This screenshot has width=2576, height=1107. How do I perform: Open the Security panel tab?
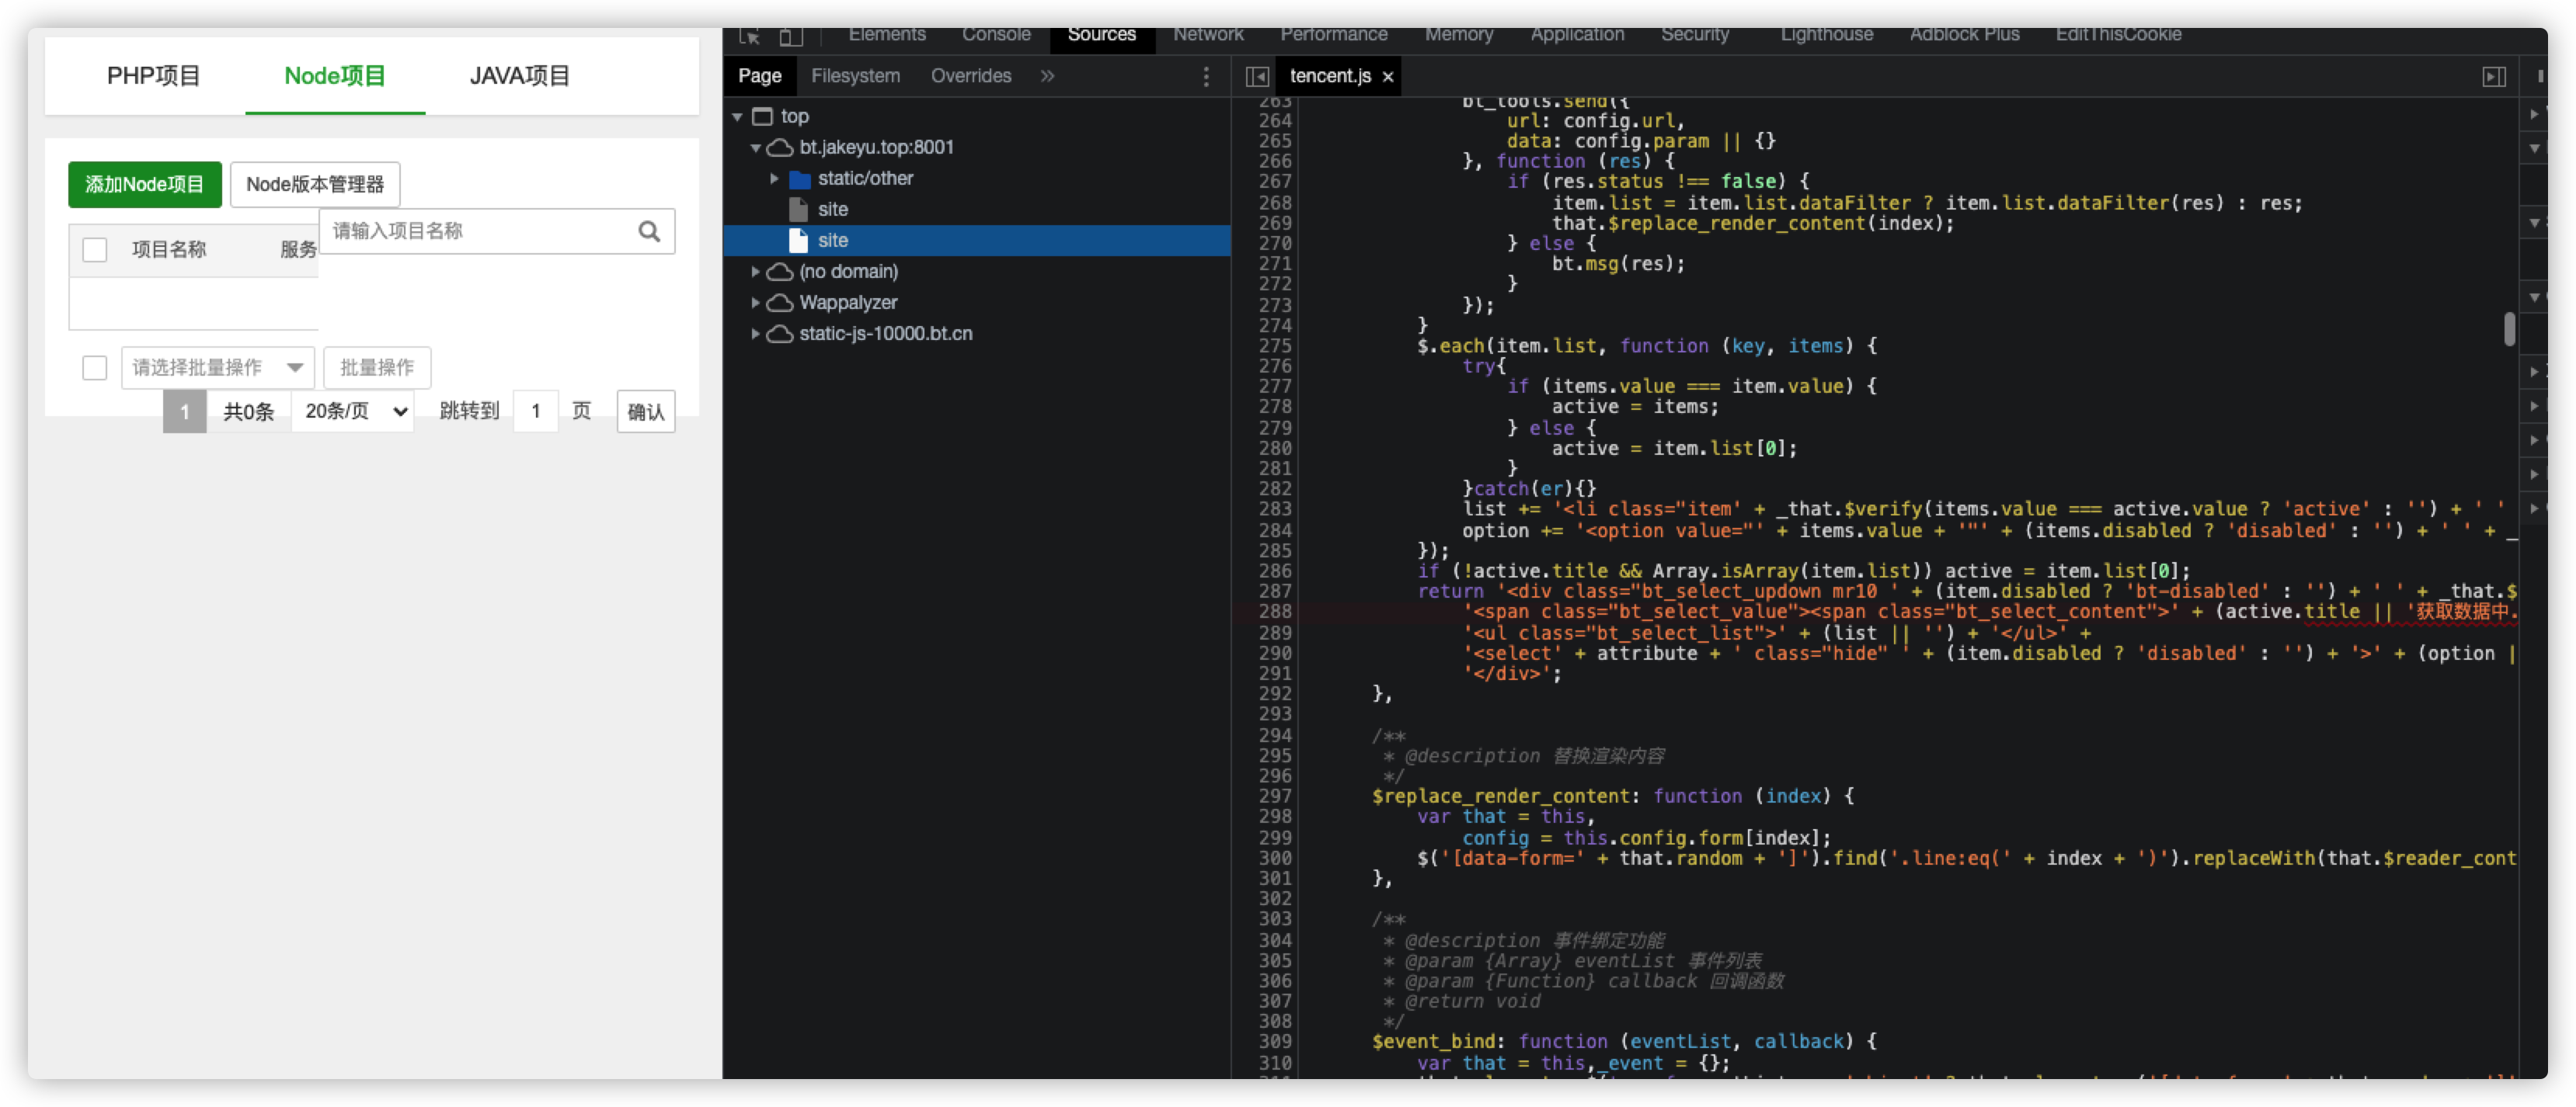1695,35
